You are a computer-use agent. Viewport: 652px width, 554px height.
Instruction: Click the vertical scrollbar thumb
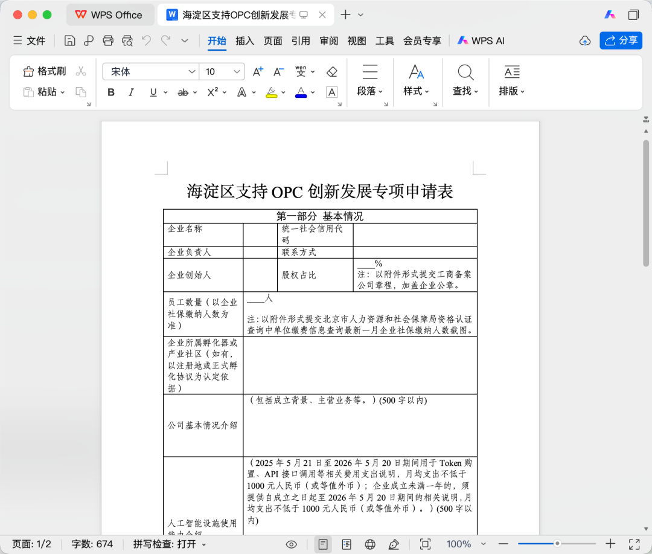click(x=646, y=203)
